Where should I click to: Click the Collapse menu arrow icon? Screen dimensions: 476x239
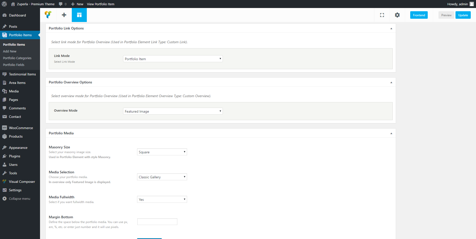5,199
